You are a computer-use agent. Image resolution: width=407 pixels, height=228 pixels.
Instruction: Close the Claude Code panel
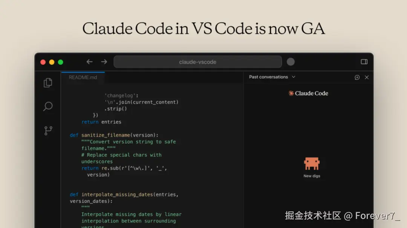point(367,77)
